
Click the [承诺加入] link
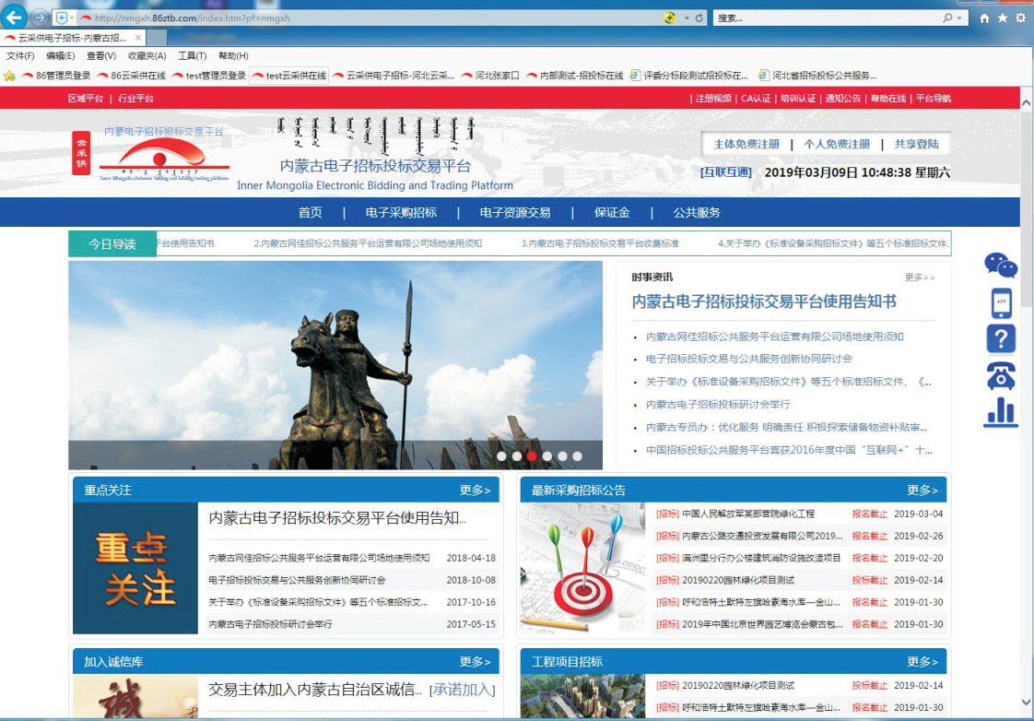[x=463, y=690]
